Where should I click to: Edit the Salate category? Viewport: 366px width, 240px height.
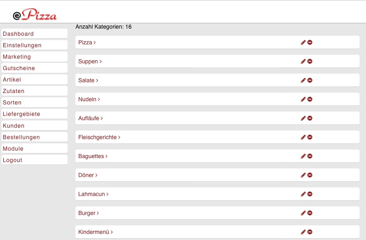click(x=303, y=80)
